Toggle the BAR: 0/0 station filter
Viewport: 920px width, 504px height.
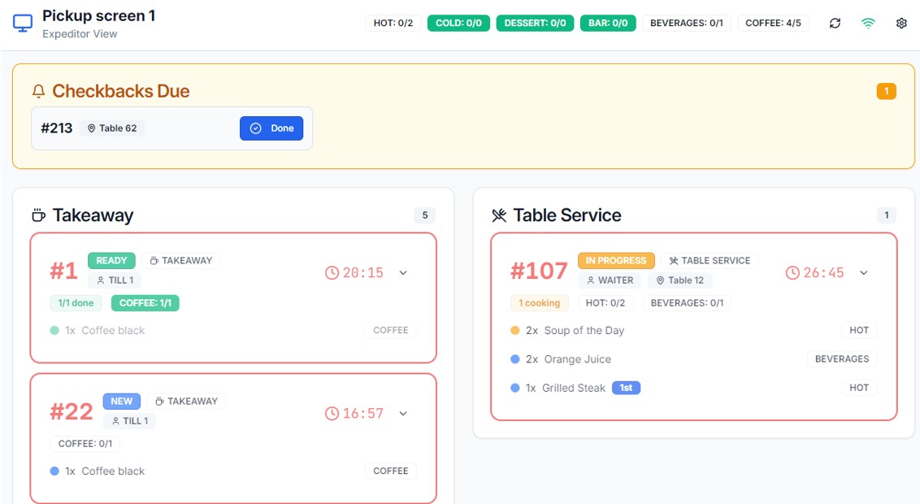coord(608,23)
